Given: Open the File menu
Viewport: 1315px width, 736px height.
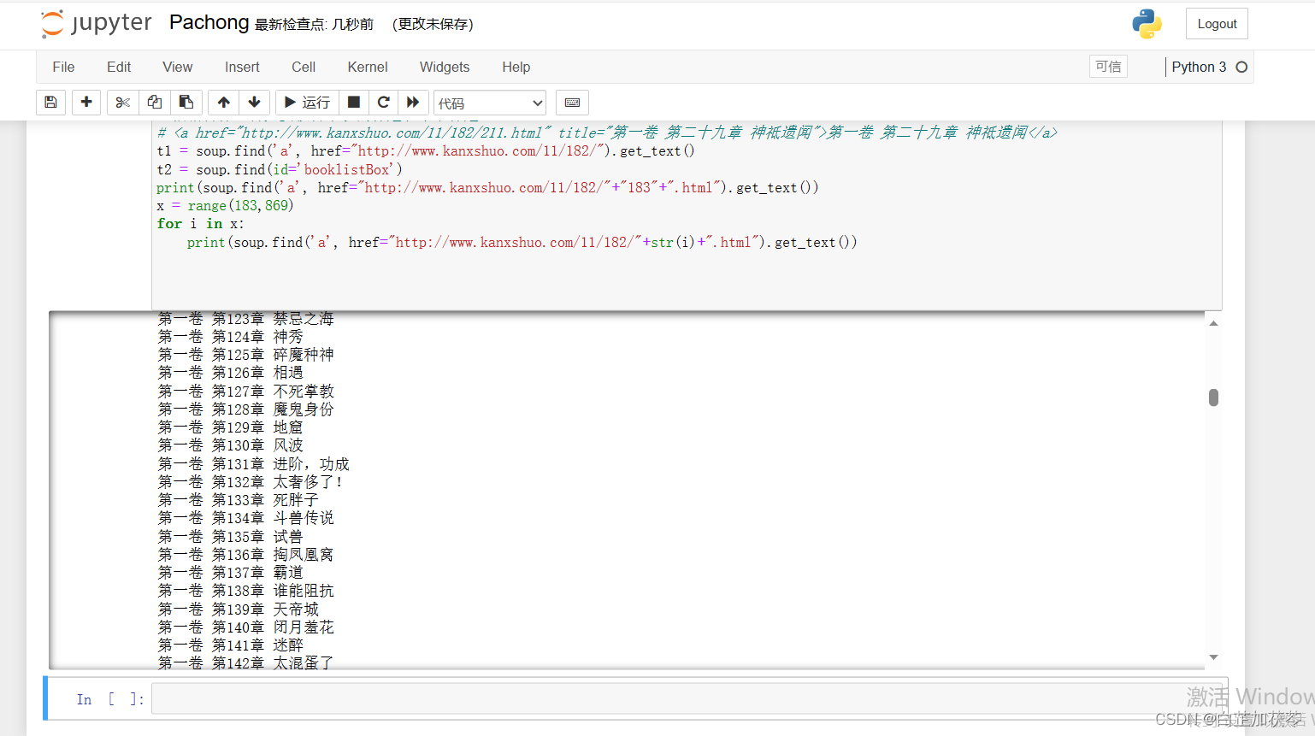Looking at the screenshot, I should pyautogui.click(x=63, y=67).
